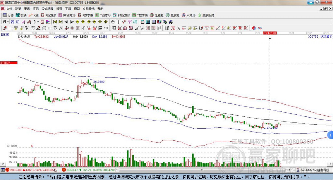The height and width of the screenshot is (180, 333).
Task: Click the 2024-01-04 date marker
Action: click(x=270, y=33)
